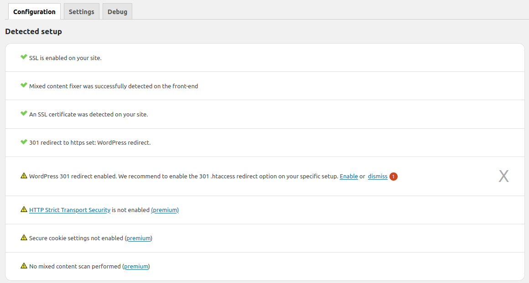Click the X on the WordPress redirect warning row

(503, 176)
